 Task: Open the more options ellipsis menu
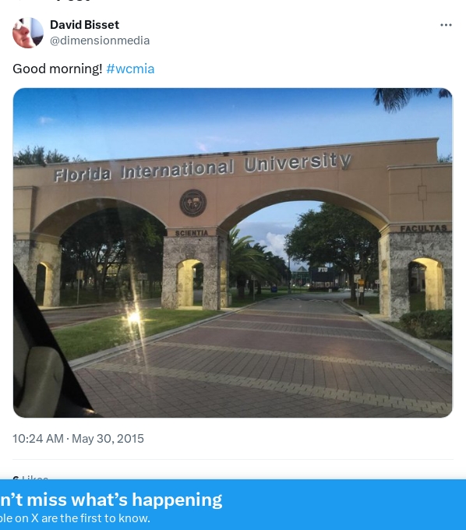(446, 25)
